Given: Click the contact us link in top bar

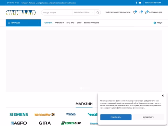Looking at the screenshot, I should [x=153, y=3].
